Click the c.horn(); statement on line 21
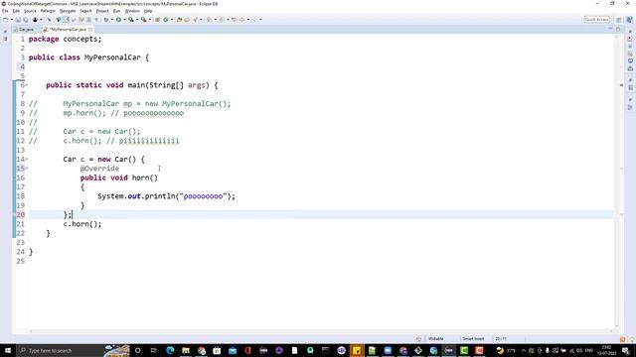The width and height of the screenshot is (636, 357). click(82, 224)
